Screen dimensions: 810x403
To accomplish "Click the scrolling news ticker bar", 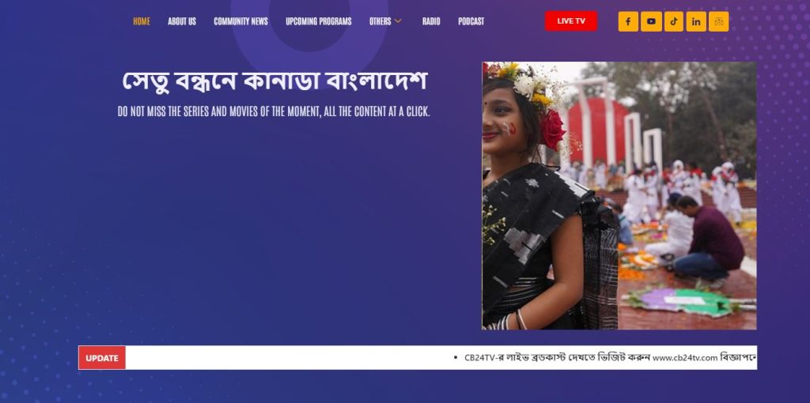I will (x=441, y=358).
